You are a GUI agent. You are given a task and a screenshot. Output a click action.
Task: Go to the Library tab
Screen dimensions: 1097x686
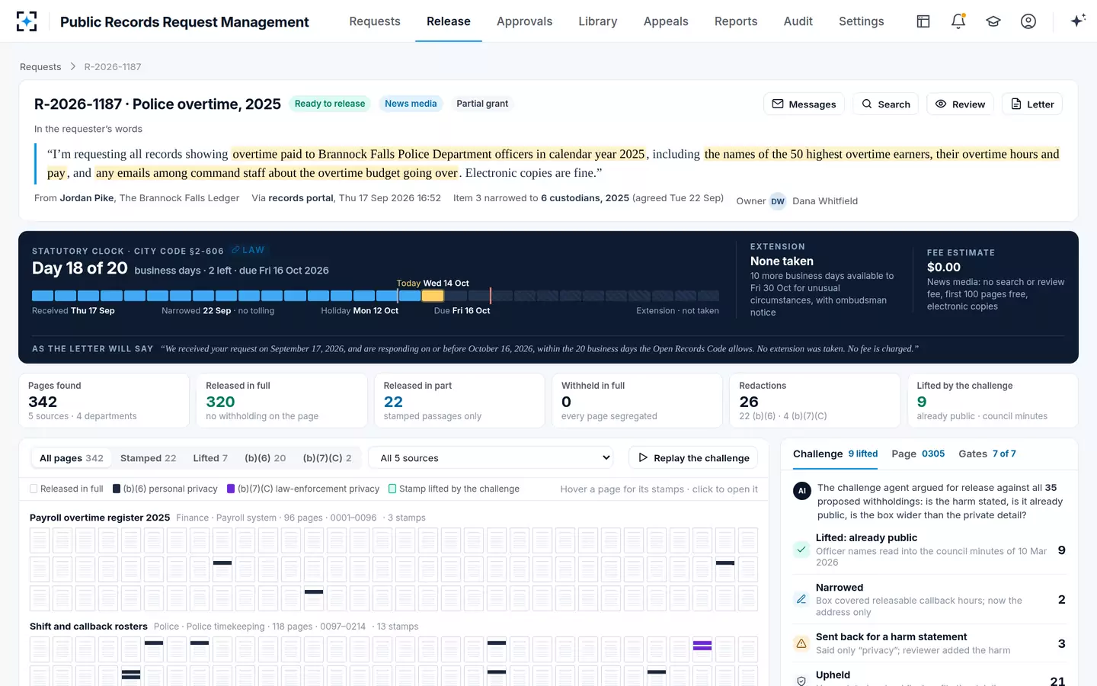point(597,21)
